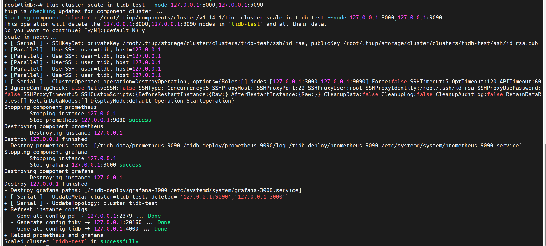Image resolution: width=546 pixels, height=246 pixels.
Task: Click the "SSHKeySet:" label
Action: click(68, 43)
